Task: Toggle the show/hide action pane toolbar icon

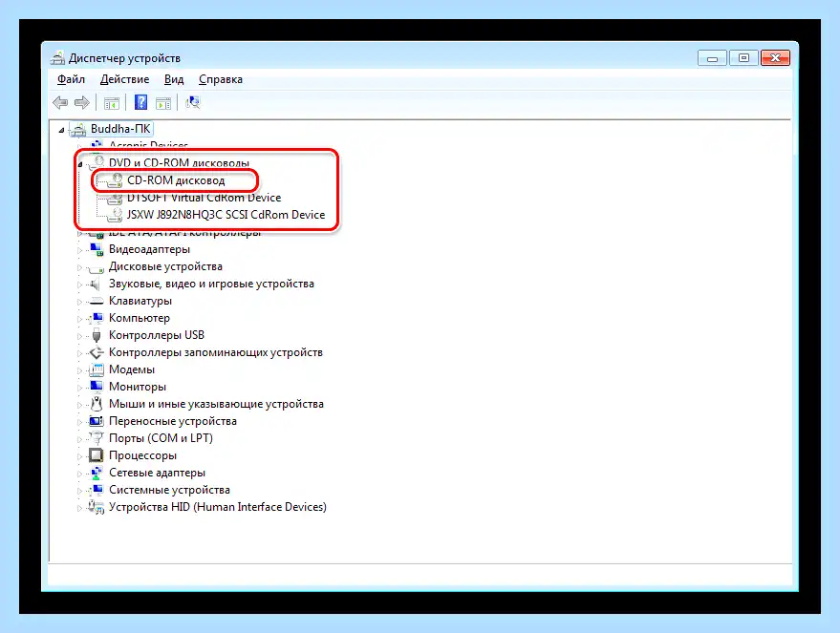Action: click(x=163, y=103)
